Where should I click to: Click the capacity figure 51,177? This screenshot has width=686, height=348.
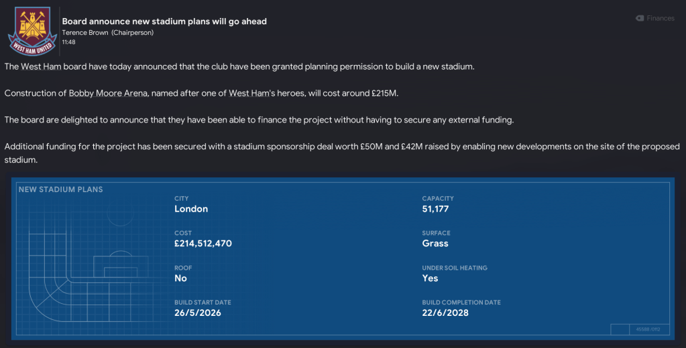435,209
